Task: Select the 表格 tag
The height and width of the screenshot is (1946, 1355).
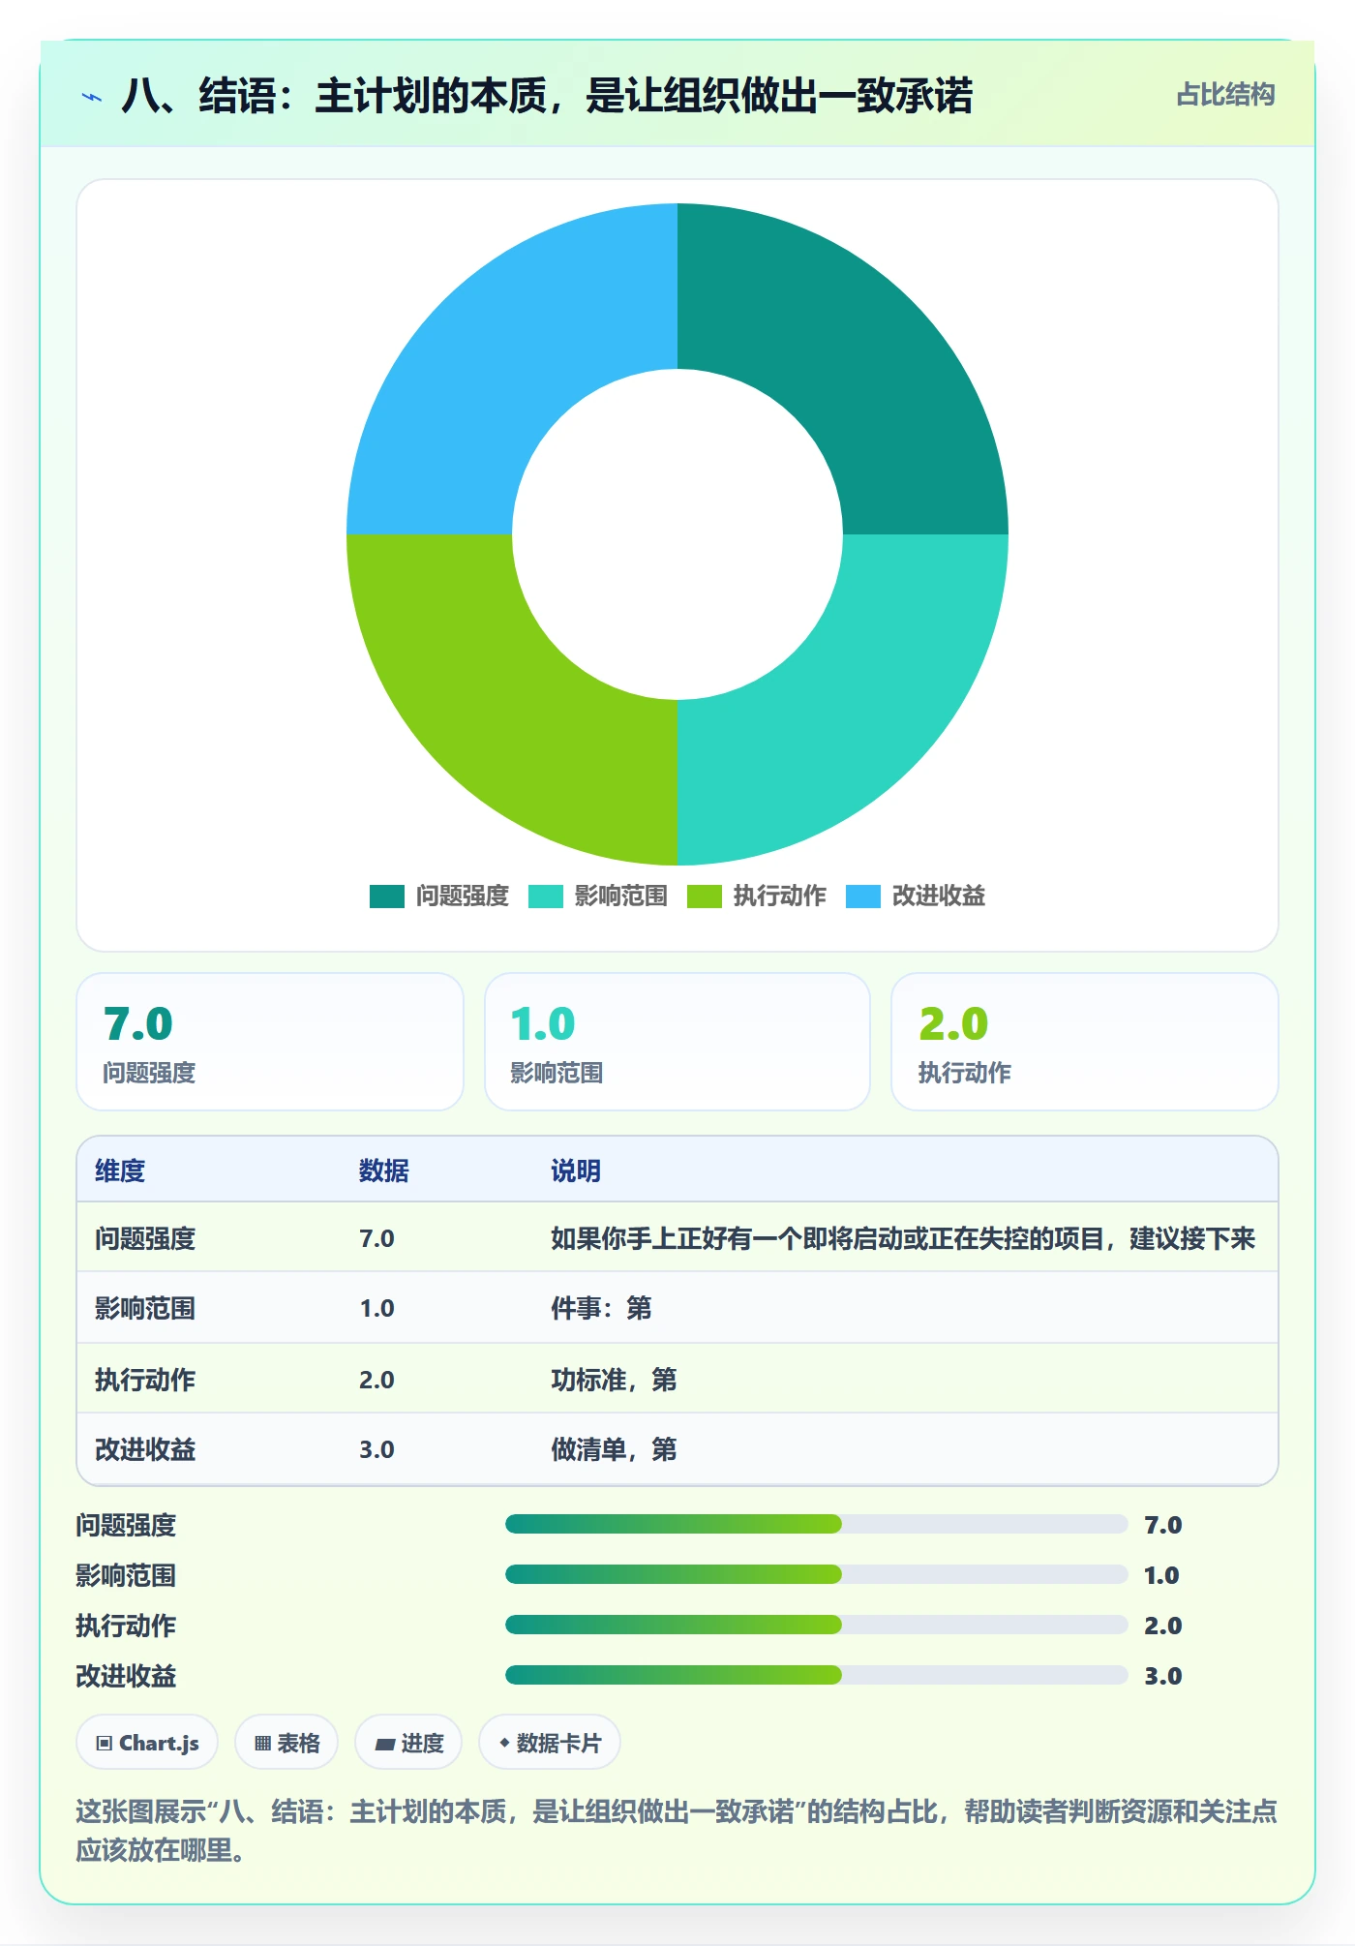Action: [x=286, y=1743]
